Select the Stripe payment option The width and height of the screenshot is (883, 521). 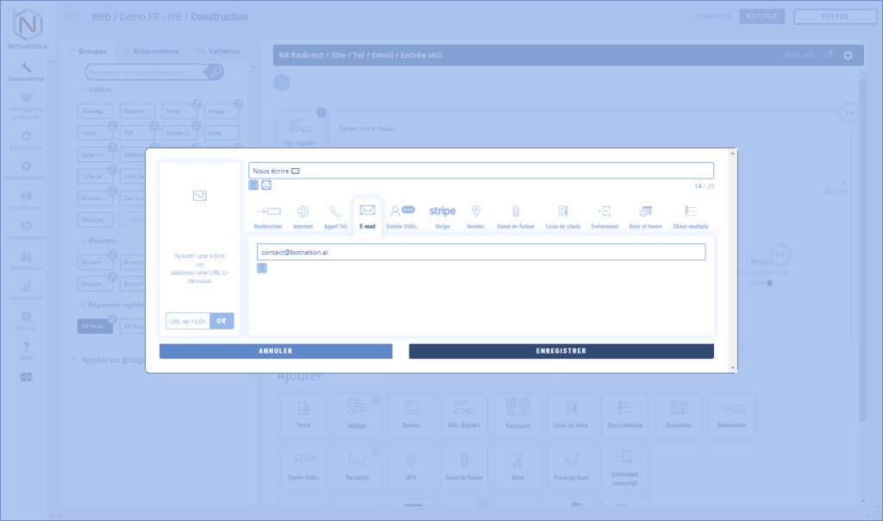[442, 216]
